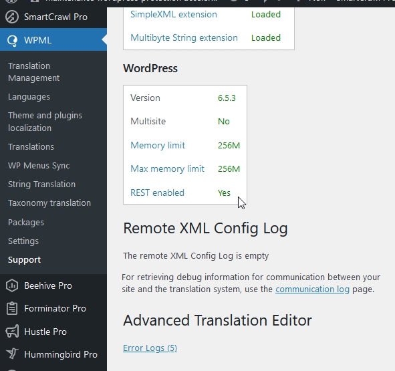Click the Multibyte String Loaded status
395x371 pixels.
(x=266, y=38)
